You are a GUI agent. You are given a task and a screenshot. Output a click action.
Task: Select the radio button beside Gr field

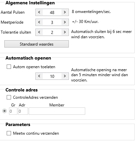4,111
